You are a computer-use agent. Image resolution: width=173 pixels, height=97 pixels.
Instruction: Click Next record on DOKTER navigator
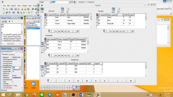point(56,31)
